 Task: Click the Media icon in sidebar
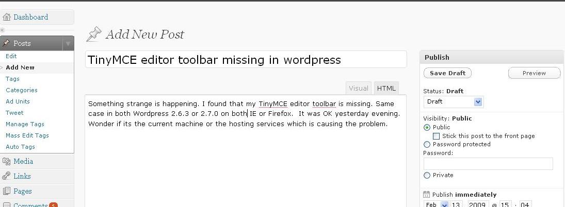pyautogui.click(x=7, y=162)
